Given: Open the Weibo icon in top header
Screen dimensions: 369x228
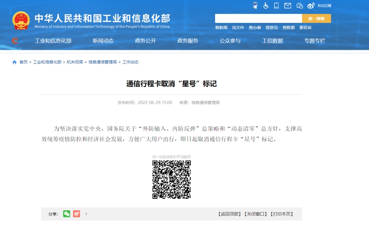Looking at the screenshot, I should click(311, 5).
